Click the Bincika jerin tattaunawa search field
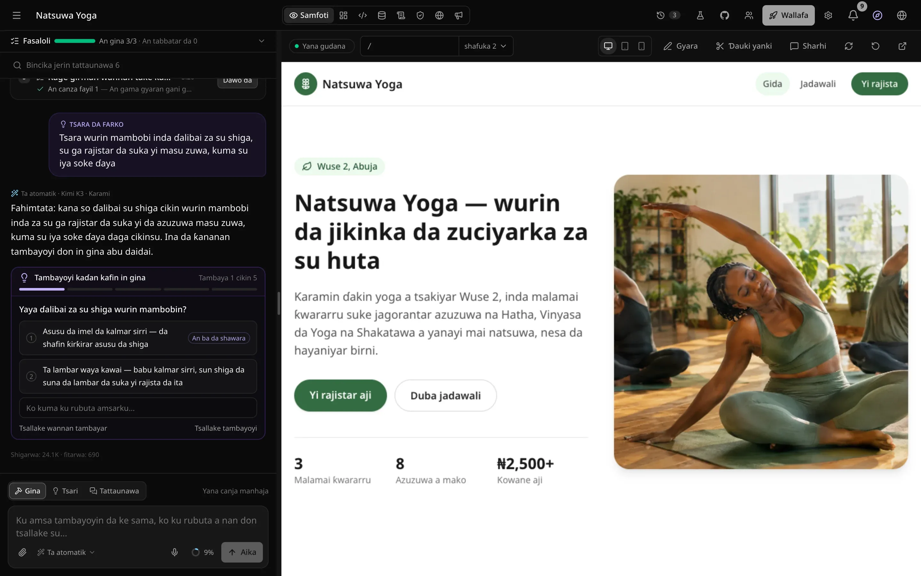Viewport: 921px width, 576px height. pyautogui.click(x=138, y=65)
